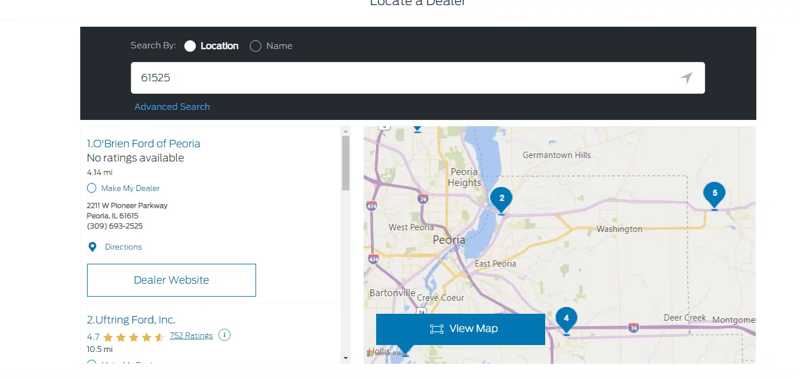
Task: Click Washington label on map
Action: pos(619,229)
